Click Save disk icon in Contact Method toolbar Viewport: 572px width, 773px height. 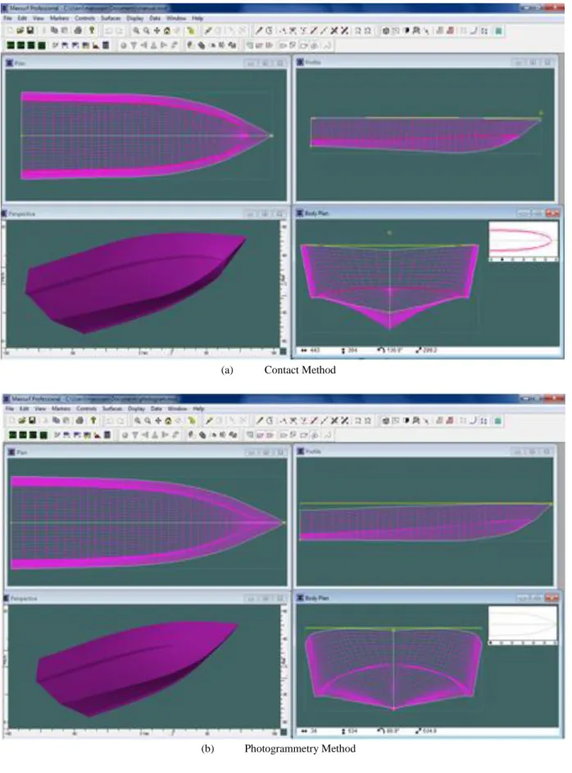(30, 30)
